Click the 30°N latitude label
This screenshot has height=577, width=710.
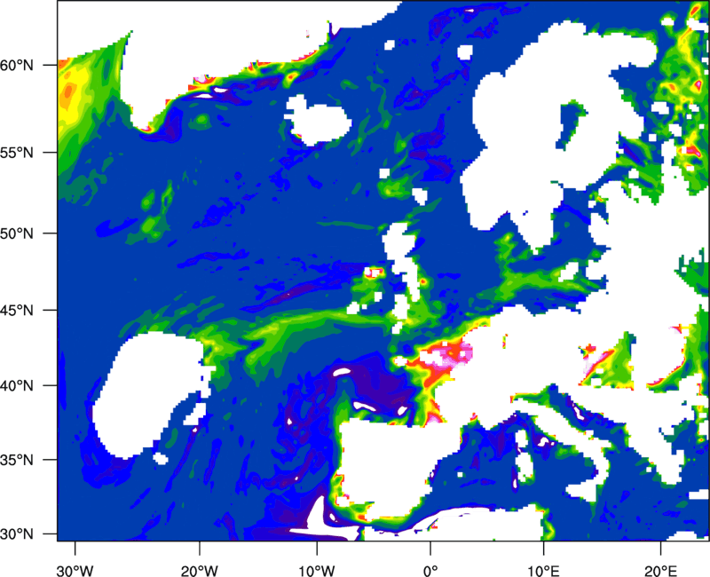click(17, 534)
